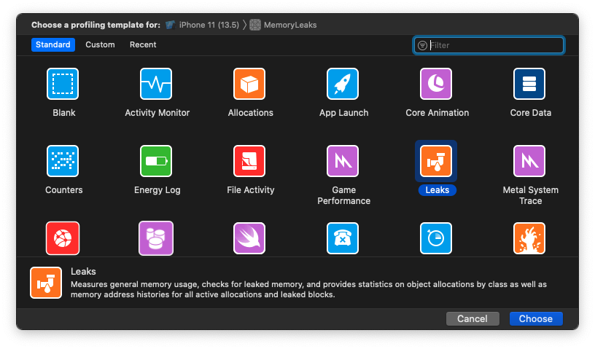Image resolution: width=595 pixels, height=349 pixels.
Task: Select the blue telephone template icon
Action: pyautogui.click(x=343, y=238)
